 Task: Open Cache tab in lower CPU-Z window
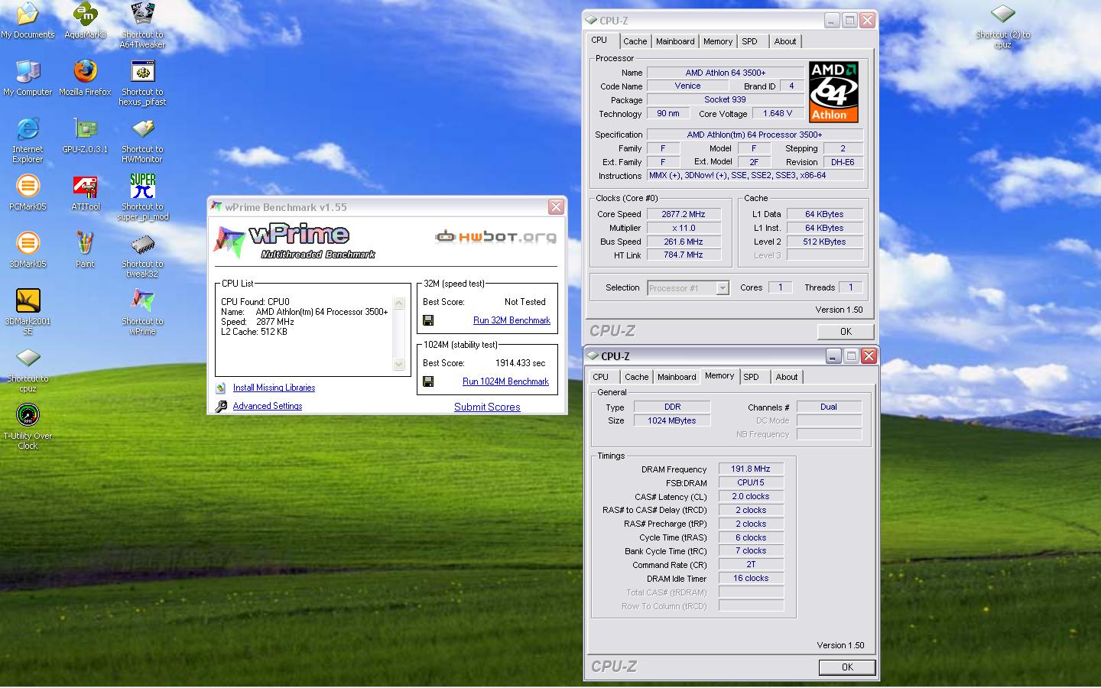[x=636, y=377]
